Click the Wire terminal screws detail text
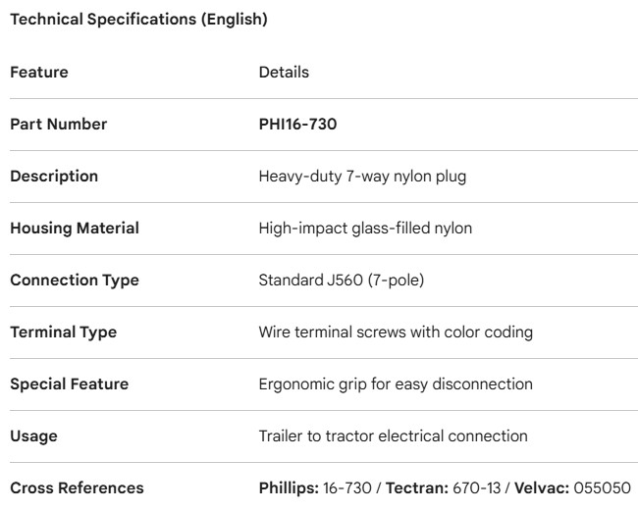The width and height of the screenshot is (638, 511). pyautogui.click(x=396, y=332)
